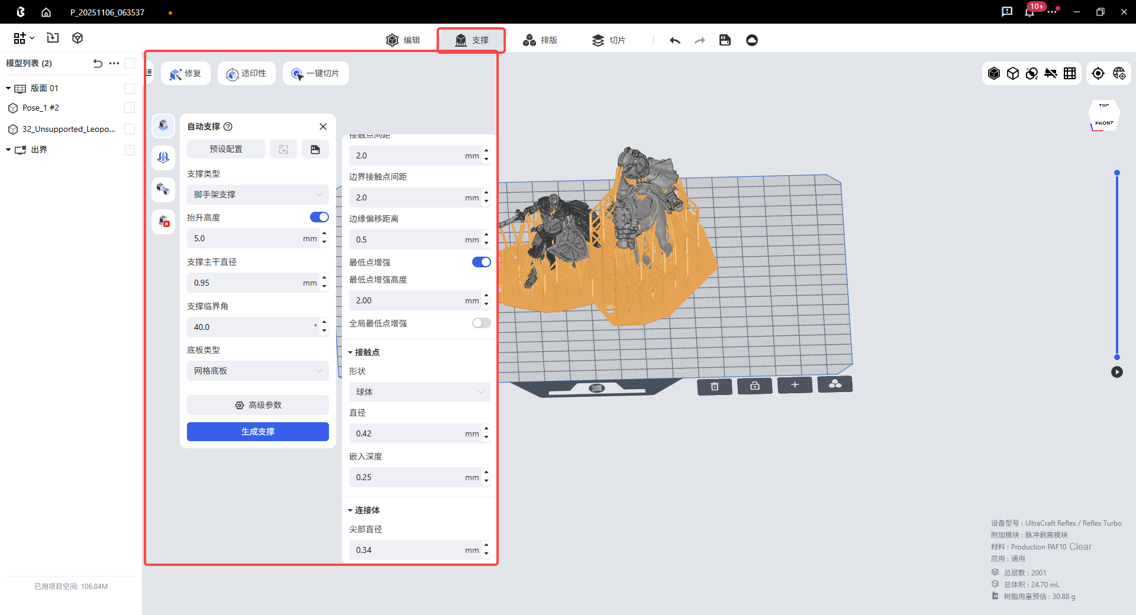Close the 自动支撑 panel
The height and width of the screenshot is (615, 1136).
pyautogui.click(x=323, y=127)
